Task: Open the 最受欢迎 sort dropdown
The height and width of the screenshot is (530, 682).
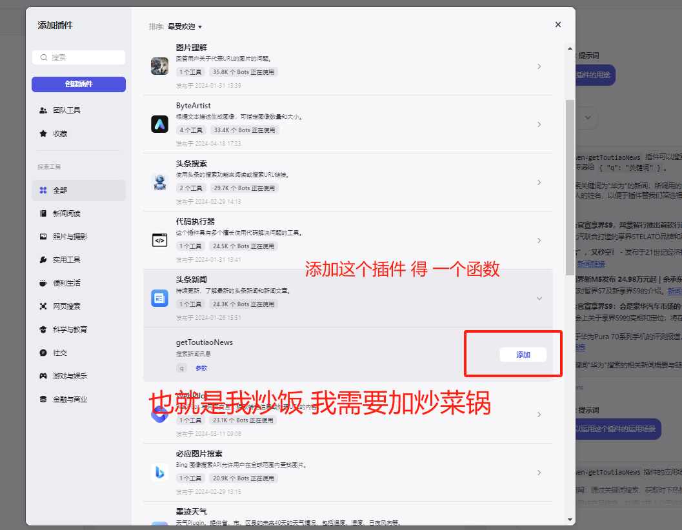Action: click(x=185, y=26)
